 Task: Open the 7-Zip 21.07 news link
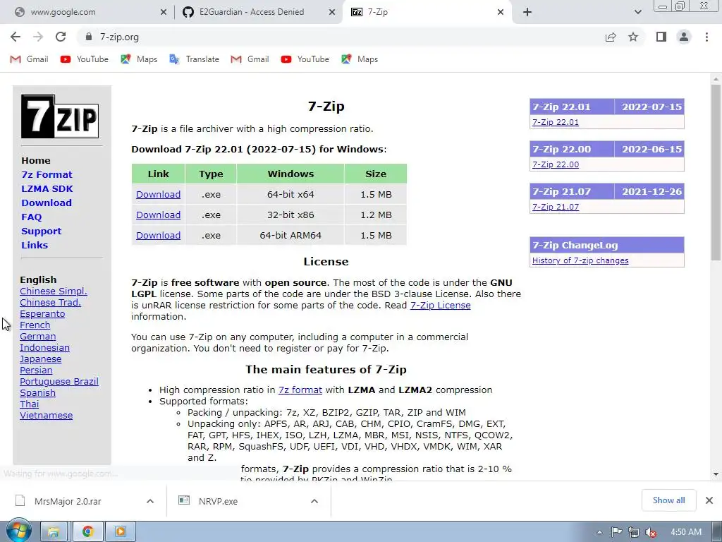click(556, 207)
